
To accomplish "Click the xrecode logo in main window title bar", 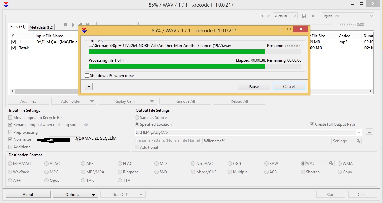I will point(6,4).
